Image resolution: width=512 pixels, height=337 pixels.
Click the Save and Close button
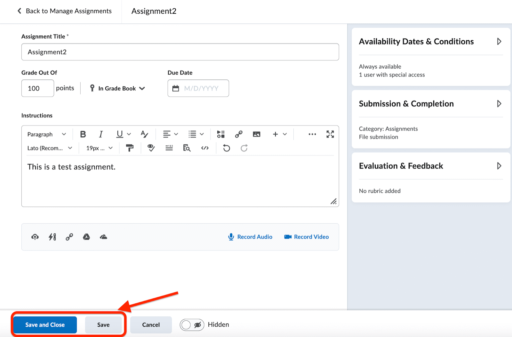45,324
